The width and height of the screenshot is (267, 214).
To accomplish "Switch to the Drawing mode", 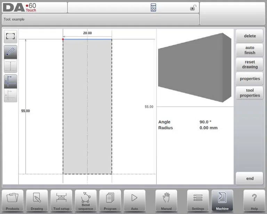I will point(37,201).
